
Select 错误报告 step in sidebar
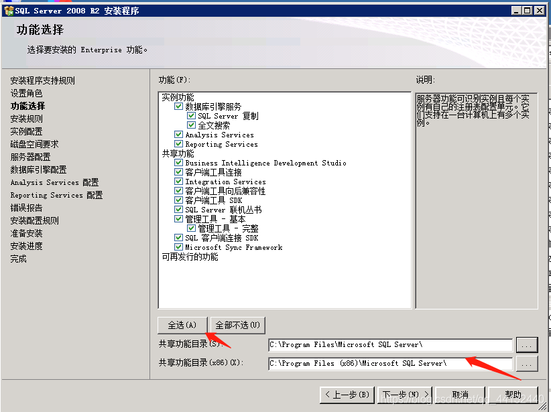26,208
